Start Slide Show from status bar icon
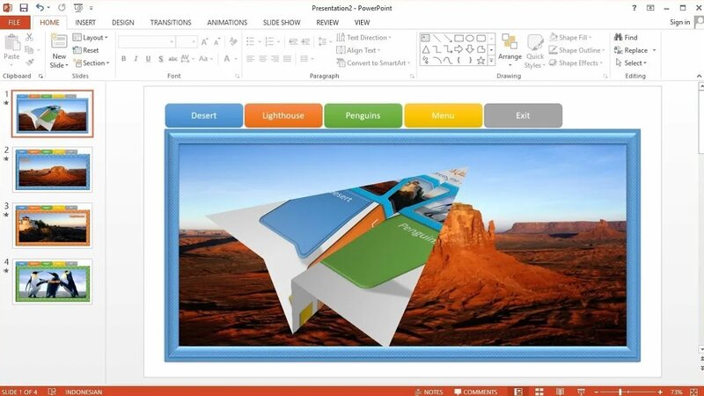704x396 pixels. point(581,392)
